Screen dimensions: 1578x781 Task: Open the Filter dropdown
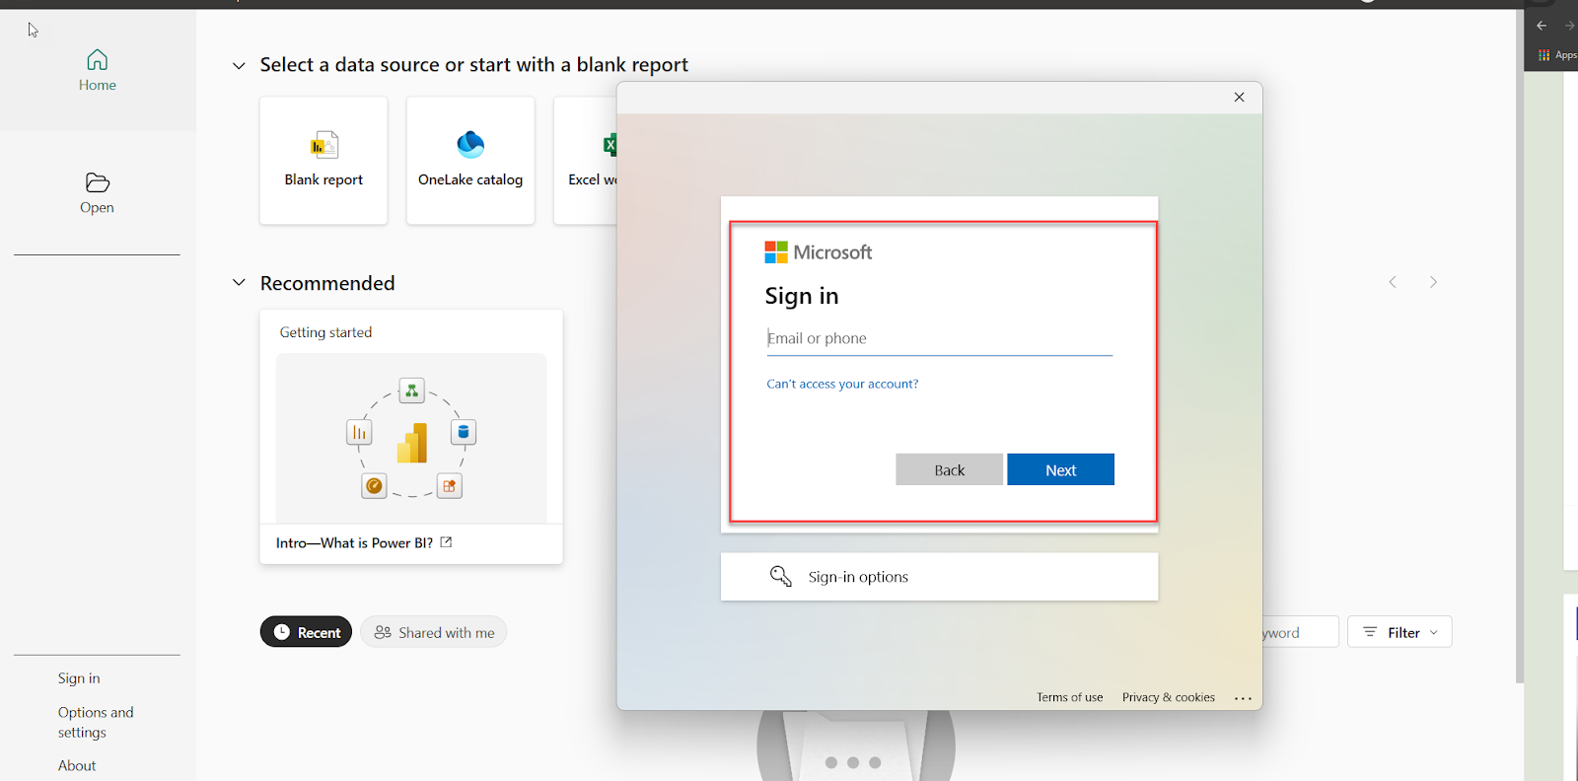pyautogui.click(x=1399, y=632)
